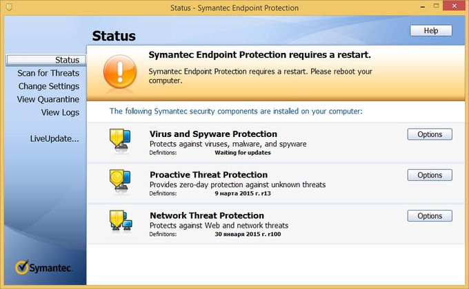
Task: Open the Help button
Action: point(430,30)
